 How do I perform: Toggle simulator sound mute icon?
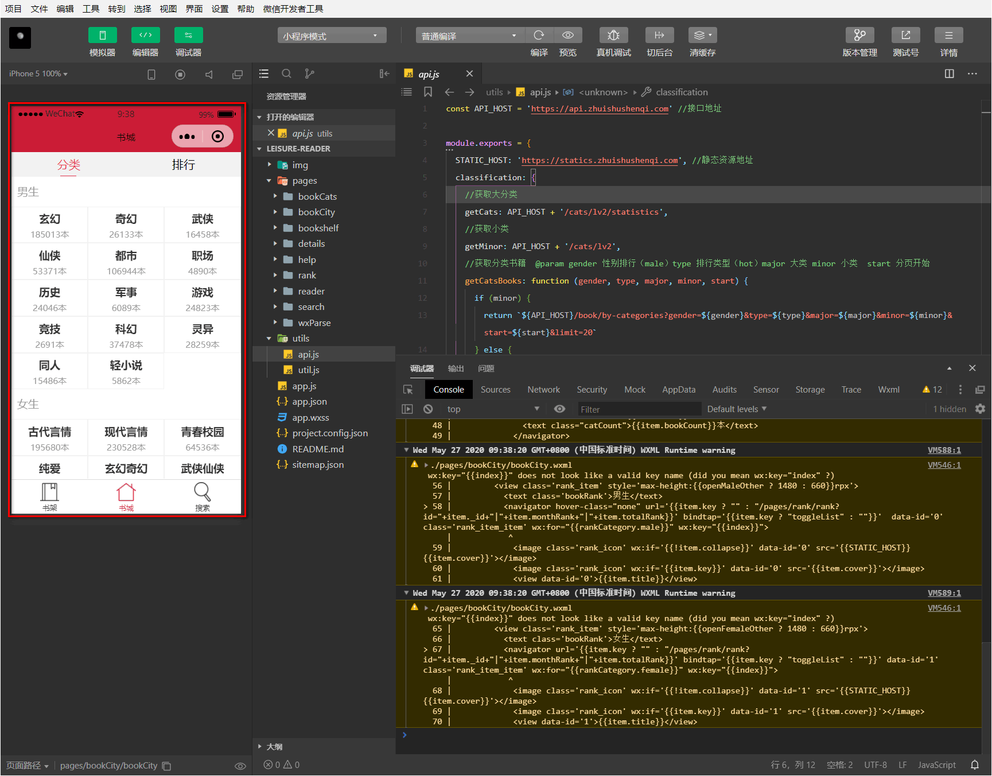click(x=209, y=75)
